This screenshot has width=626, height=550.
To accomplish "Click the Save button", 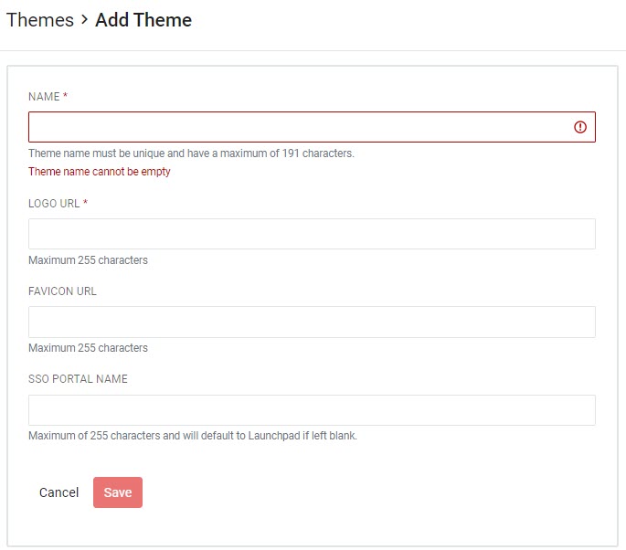I will (118, 492).
